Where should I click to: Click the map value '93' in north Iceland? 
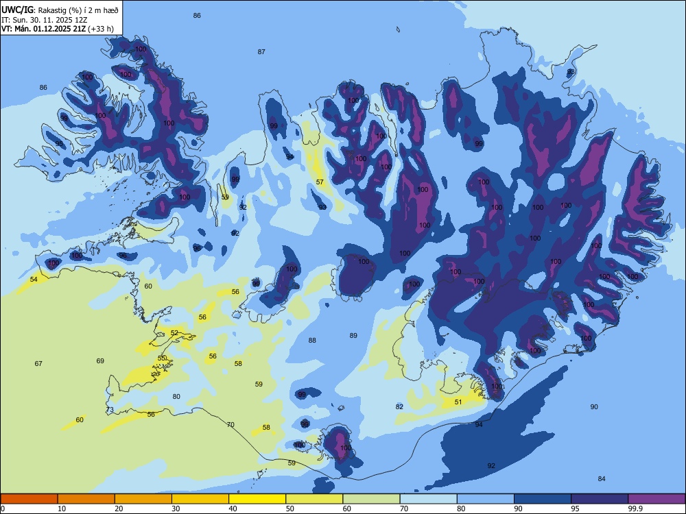(x=322, y=207)
